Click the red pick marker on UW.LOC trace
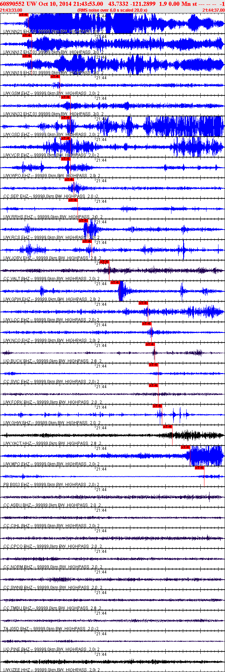This screenshot has height=672, width=225. point(143,303)
